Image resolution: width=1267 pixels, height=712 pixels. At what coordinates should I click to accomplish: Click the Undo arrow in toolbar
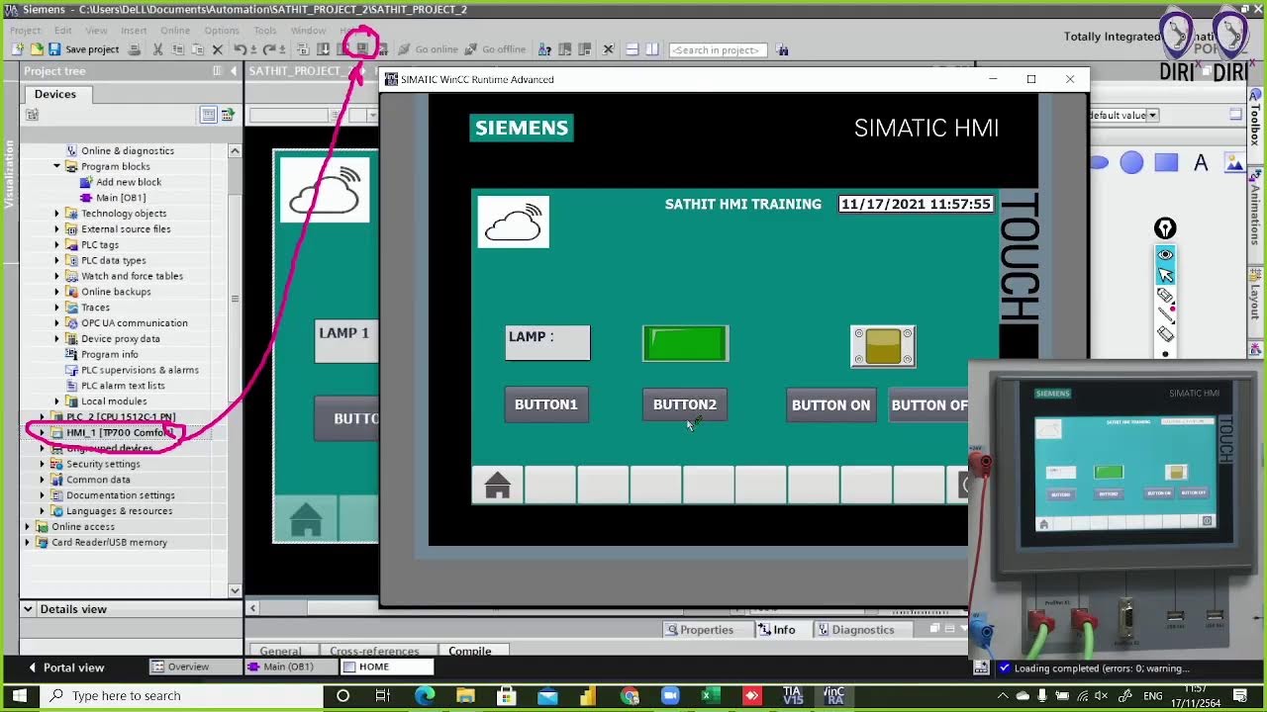click(240, 49)
